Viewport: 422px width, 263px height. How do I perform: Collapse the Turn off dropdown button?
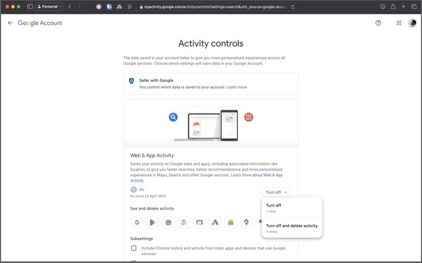point(276,192)
